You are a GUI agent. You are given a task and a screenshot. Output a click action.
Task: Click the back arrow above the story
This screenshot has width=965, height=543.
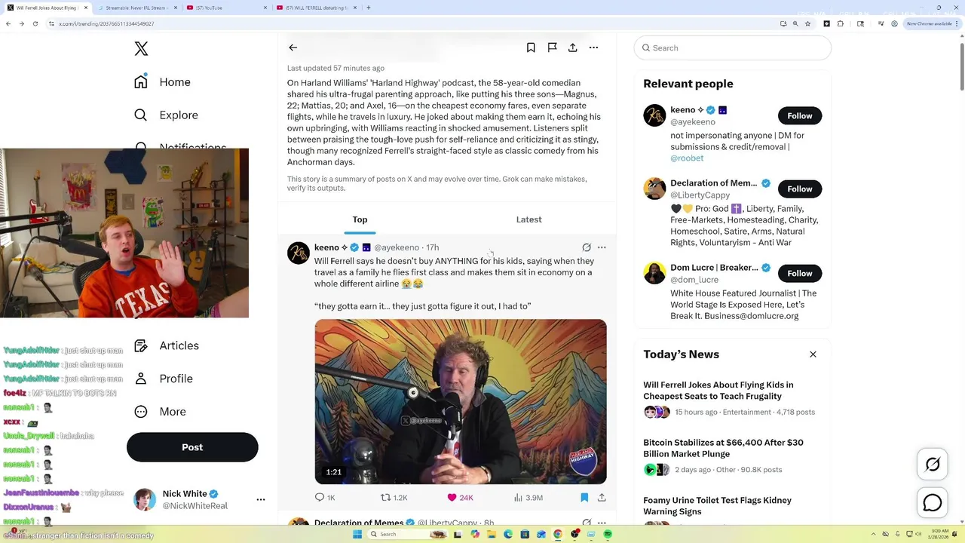tap(293, 48)
